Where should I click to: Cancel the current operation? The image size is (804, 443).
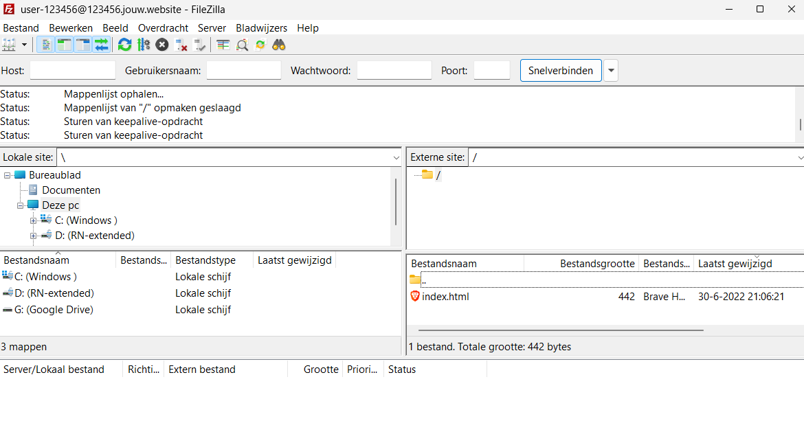point(162,45)
